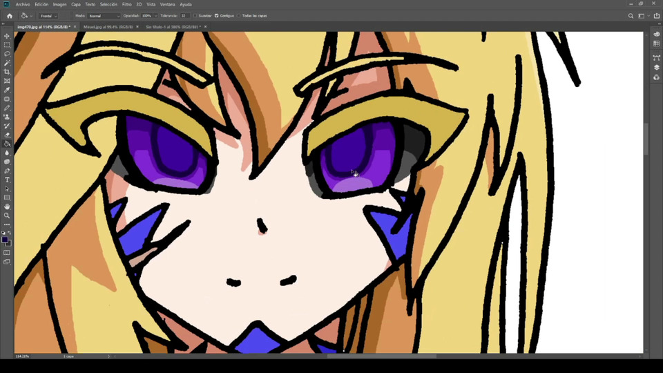This screenshot has height=373, width=663.
Task: Open the Ventana menu
Action: (x=167, y=4)
